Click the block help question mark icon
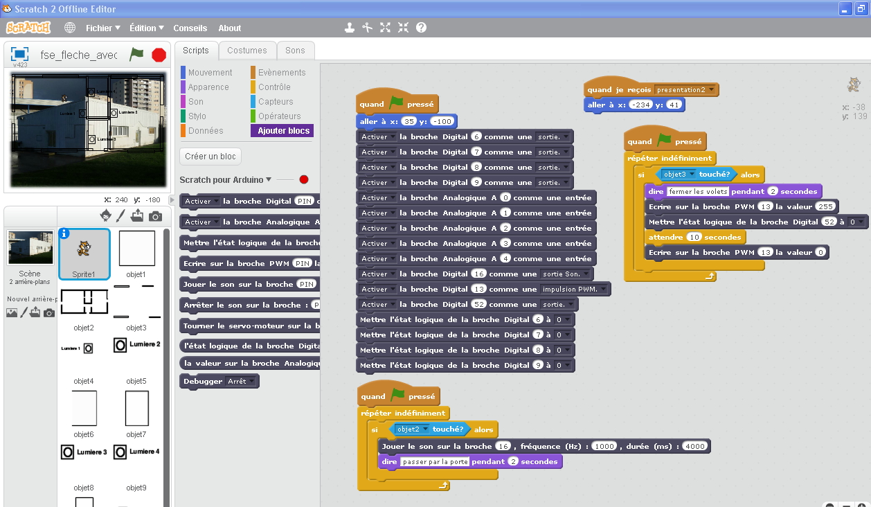The image size is (871, 507). pyautogui.click(x=421, y=28)
